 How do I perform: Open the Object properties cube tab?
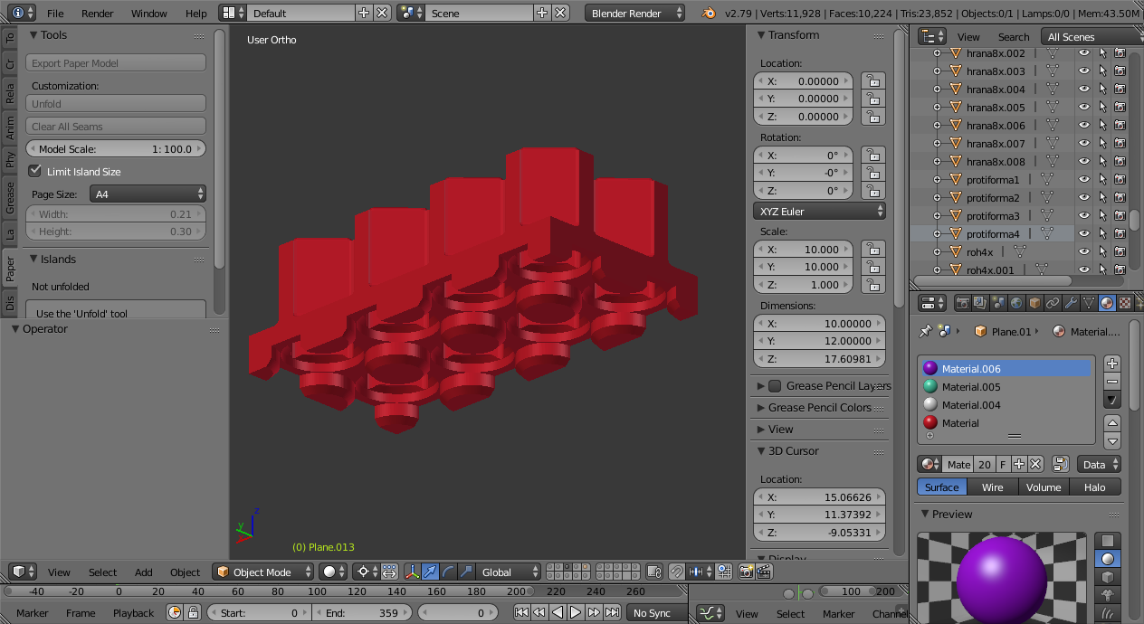1034,303
